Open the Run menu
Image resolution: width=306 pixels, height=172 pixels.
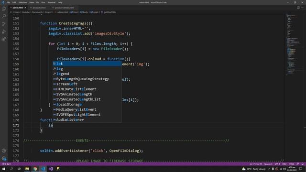coord(43,2)
